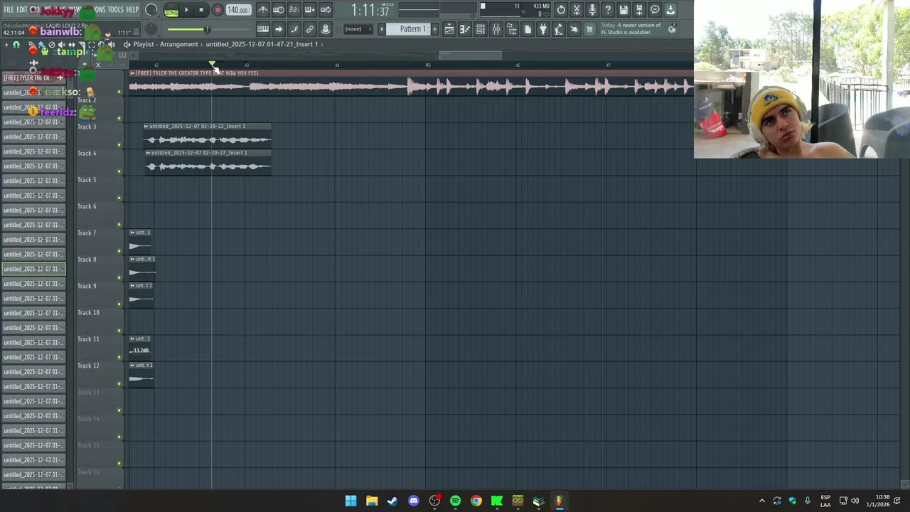Image resolution: width=910 pixels, height=512 pixels.
Task: Toggle the countdown before recording button
Action: 294,10
